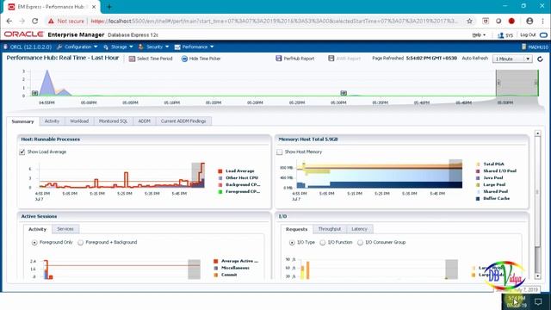The height and width of the screenshot is (310, 551).
Task: Open the Security dropdown menu
Action: tap(154, 46)
